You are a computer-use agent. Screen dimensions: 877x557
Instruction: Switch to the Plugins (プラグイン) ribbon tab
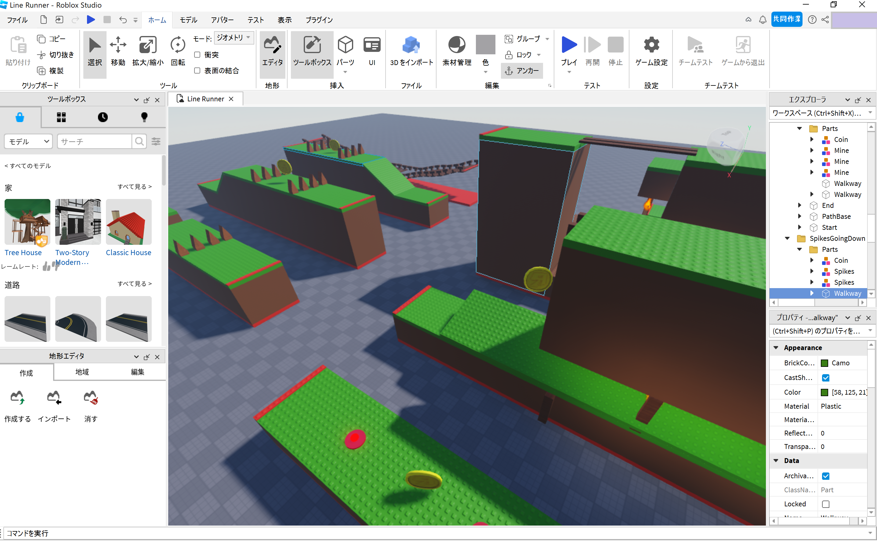click(x=319, y=20)
